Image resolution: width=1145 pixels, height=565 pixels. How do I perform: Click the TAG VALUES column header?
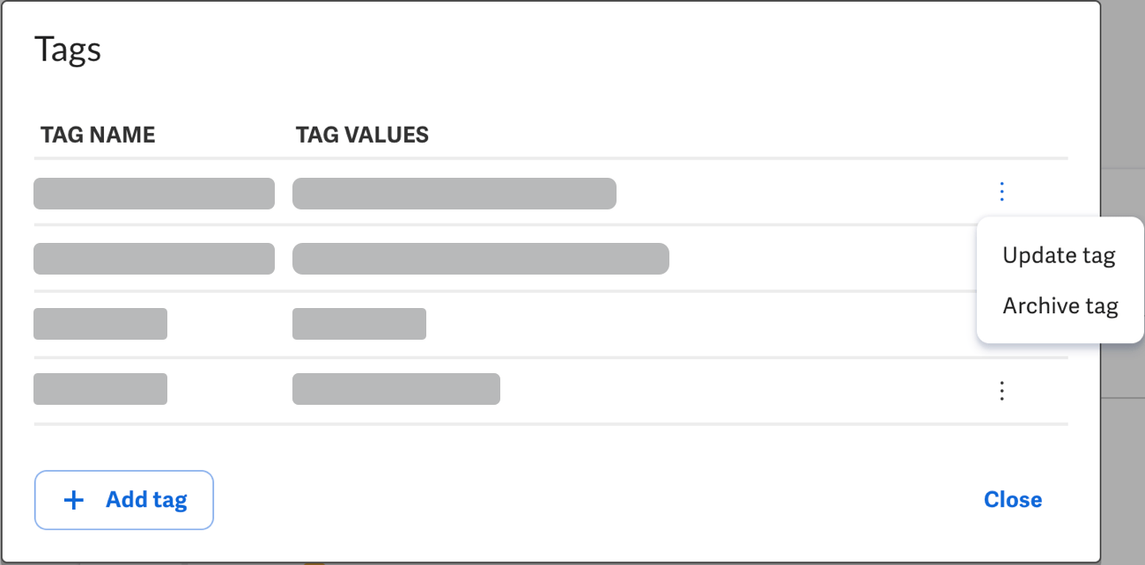click(x=362, y=134)
